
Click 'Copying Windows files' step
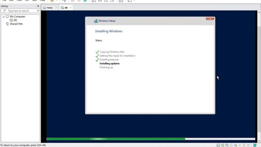(x=112, y=52)
